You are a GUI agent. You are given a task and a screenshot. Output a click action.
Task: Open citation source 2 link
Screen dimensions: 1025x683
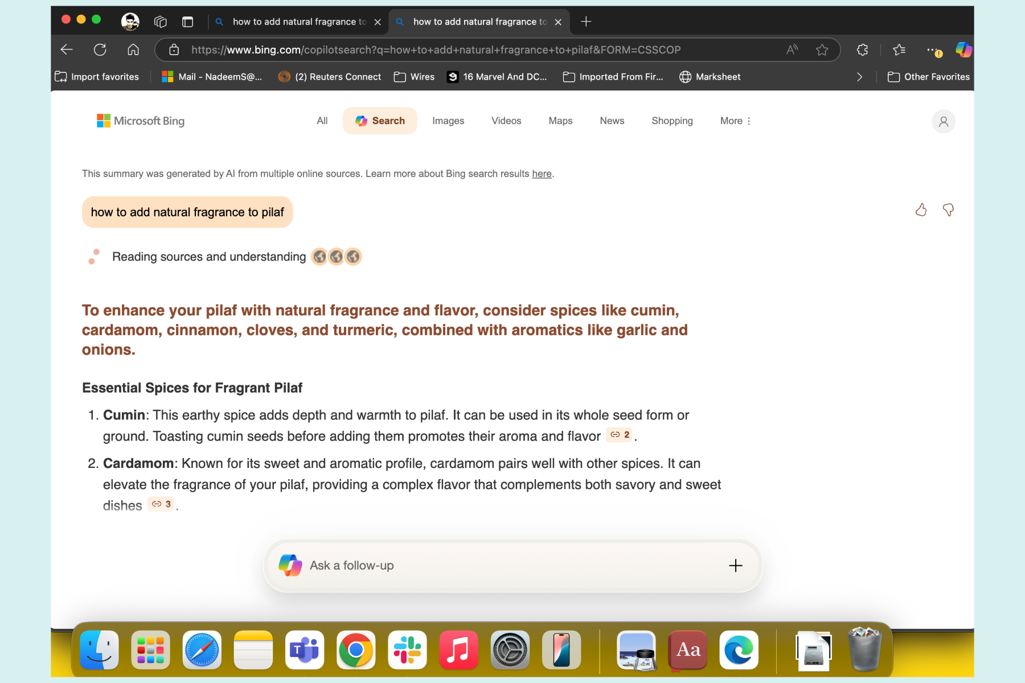[620, 435]
